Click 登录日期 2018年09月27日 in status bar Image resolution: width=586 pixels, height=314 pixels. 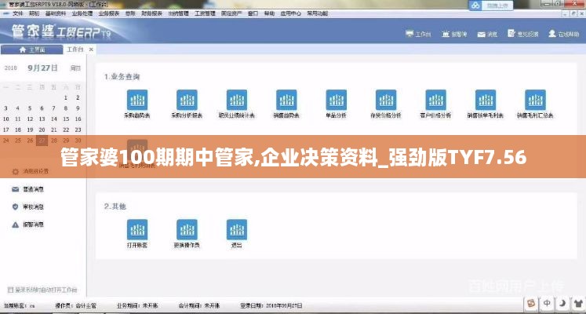point(271,306)
